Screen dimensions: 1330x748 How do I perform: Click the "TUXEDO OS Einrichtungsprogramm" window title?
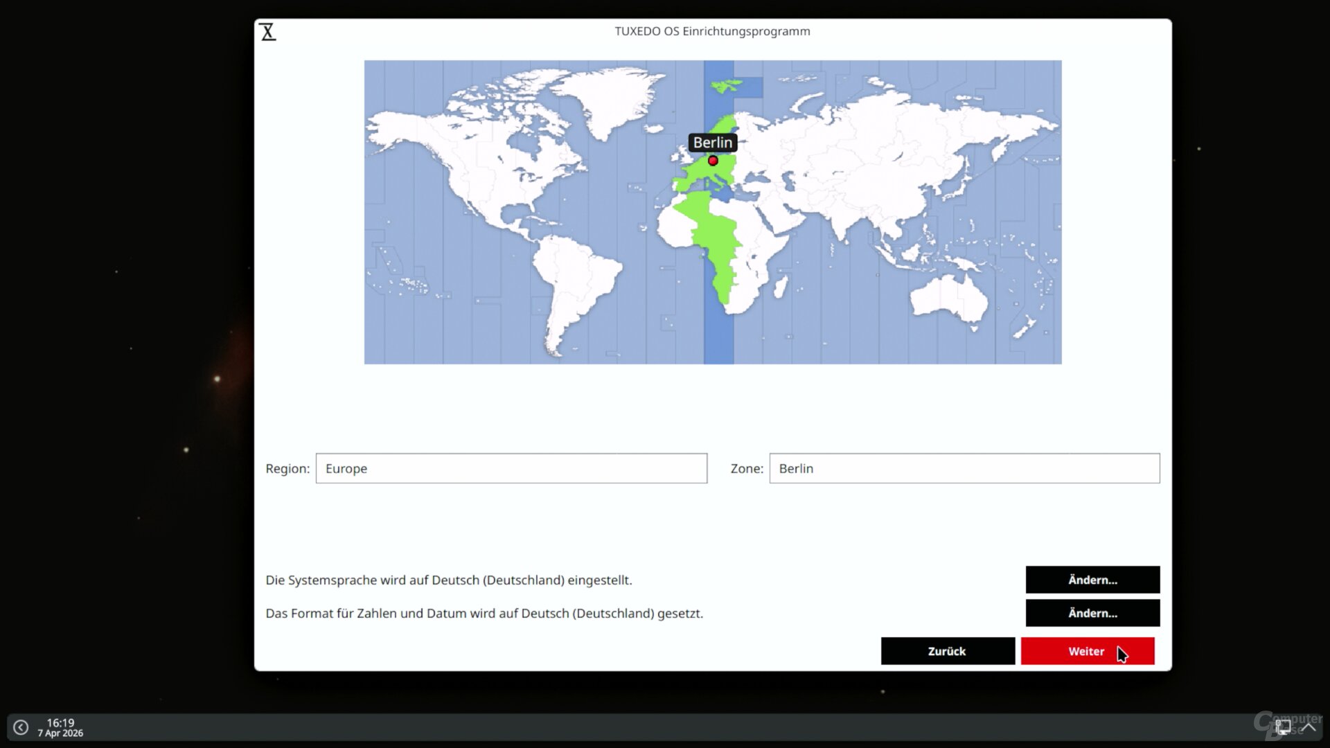tap(712, 31)
